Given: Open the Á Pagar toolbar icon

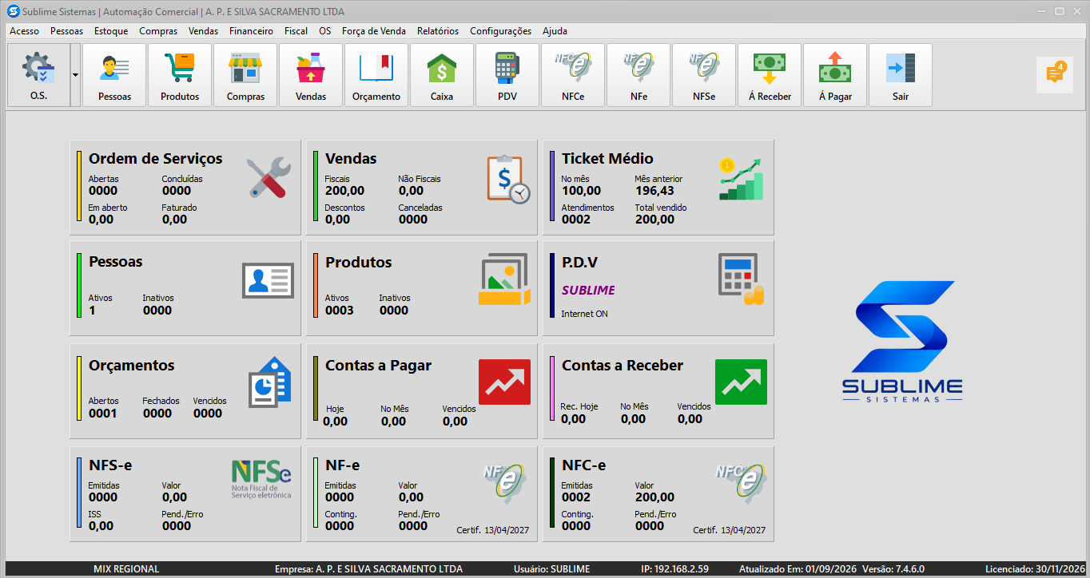Looking at the screenshot, I should click(x=835, y=75).
